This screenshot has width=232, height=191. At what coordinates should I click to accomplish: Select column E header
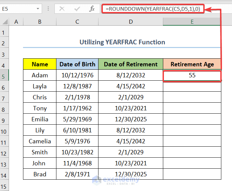coord(192,22)
